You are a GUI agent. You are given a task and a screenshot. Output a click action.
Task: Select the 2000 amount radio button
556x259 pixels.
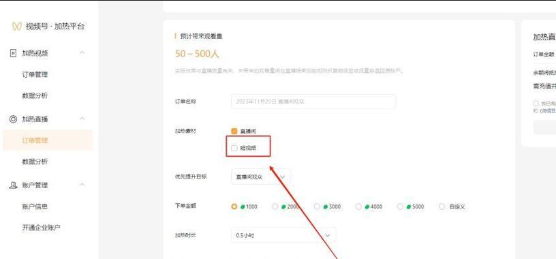(275, 207)
